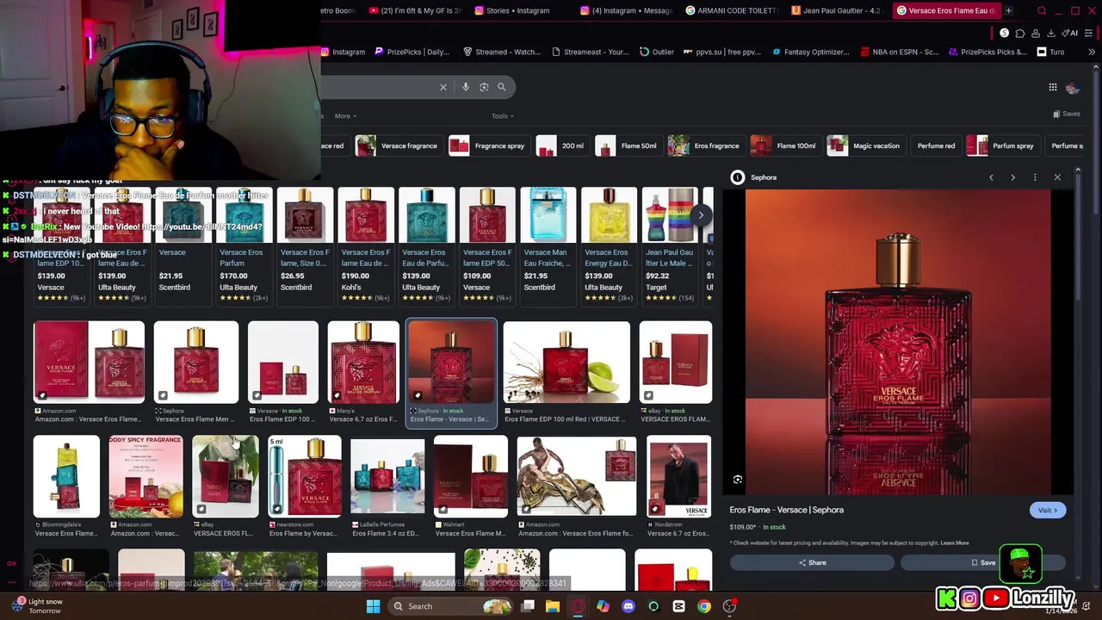Click the taskbar Search box
1102x620 pixels.
(x=450, y=606)
